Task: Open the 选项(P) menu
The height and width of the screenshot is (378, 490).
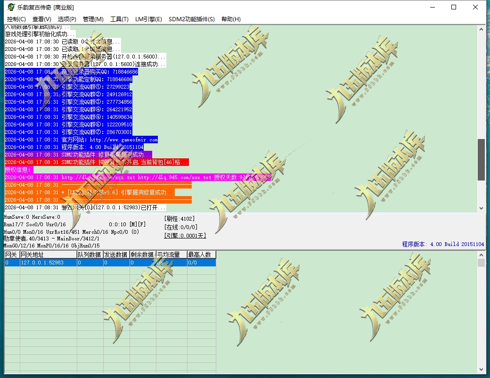Action: pos(67,19)
